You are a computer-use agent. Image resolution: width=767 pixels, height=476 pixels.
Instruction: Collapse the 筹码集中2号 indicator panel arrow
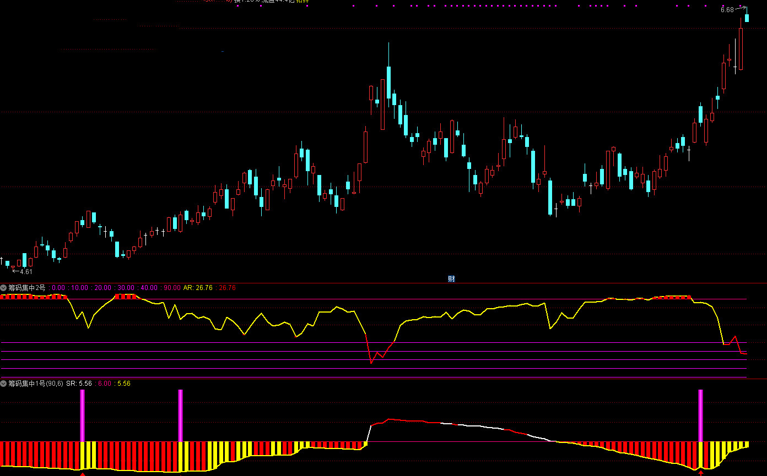point(4,288)
